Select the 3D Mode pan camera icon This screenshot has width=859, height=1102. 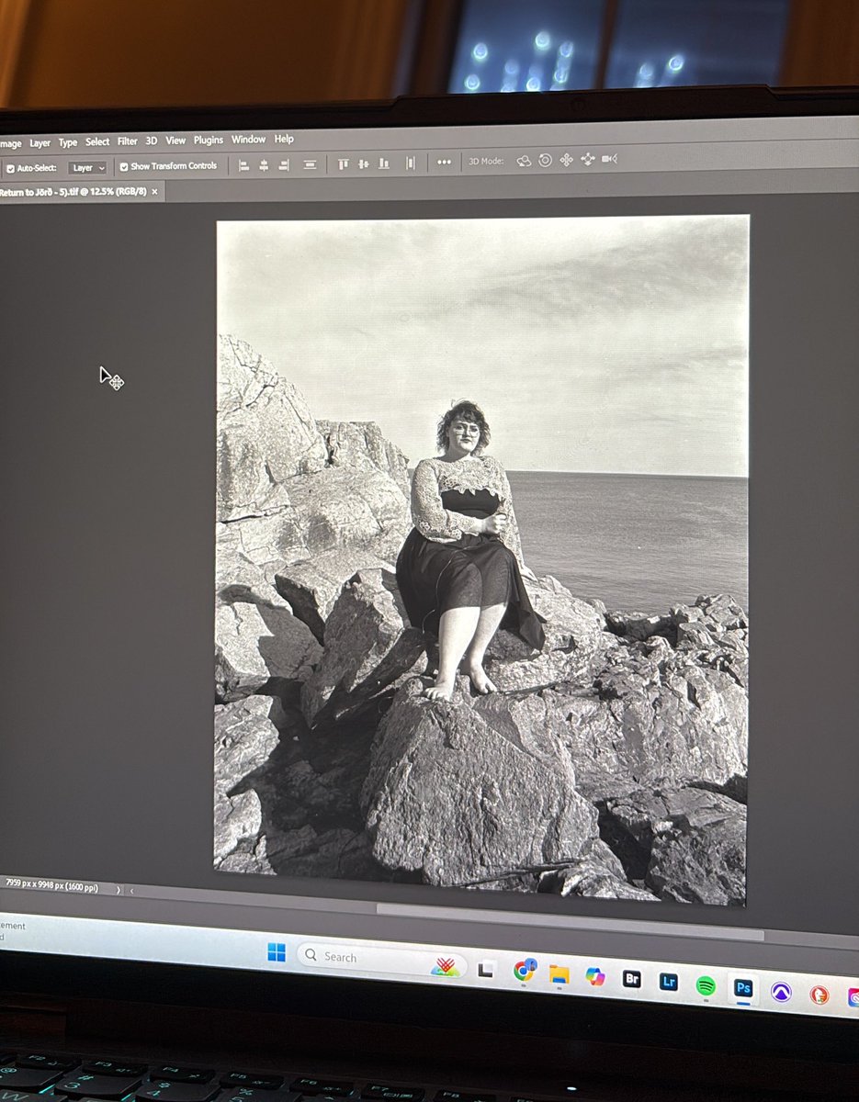567,160
